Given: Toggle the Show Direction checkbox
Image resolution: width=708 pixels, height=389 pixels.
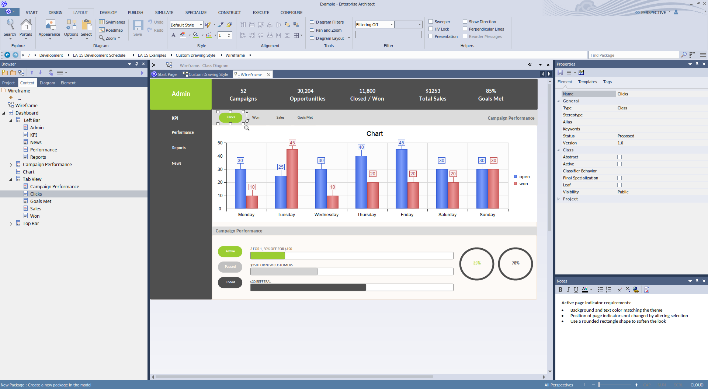Looking at the screenshot, I should point(465,22).
